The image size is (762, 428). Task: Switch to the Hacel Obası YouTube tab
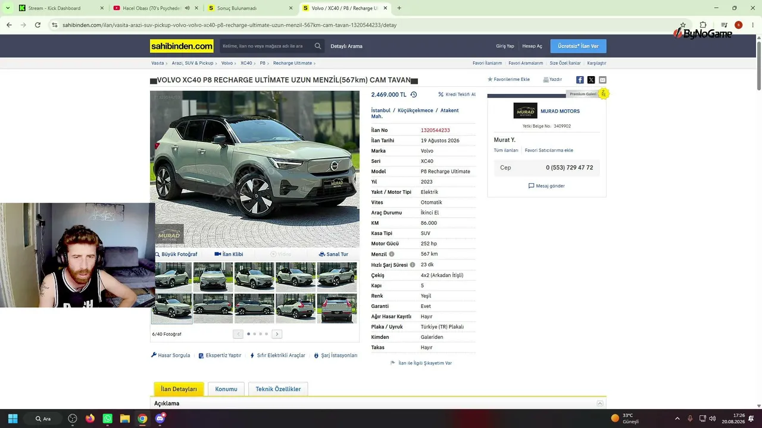(155, 8)
